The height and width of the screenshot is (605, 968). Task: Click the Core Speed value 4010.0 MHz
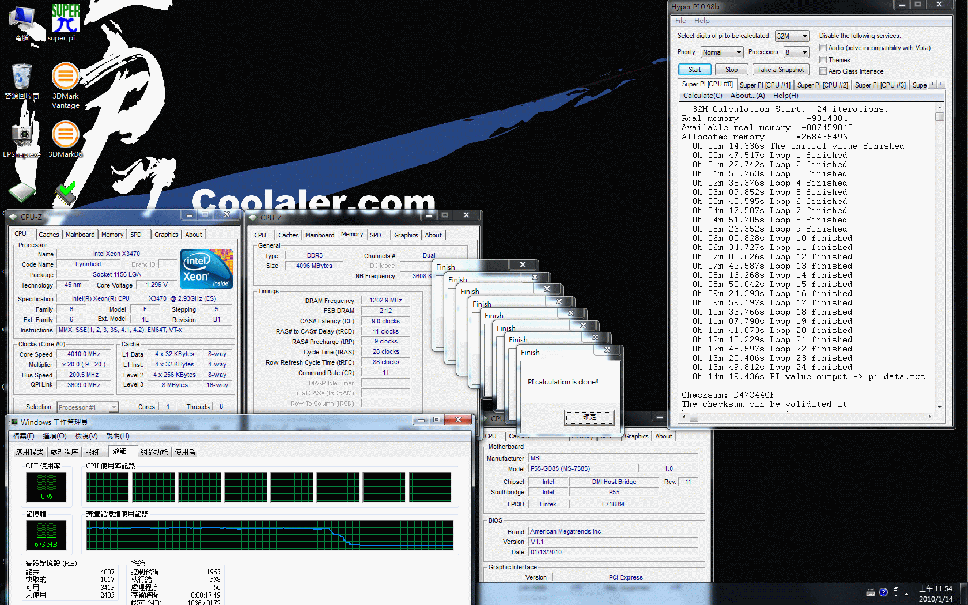coord(84,354)
